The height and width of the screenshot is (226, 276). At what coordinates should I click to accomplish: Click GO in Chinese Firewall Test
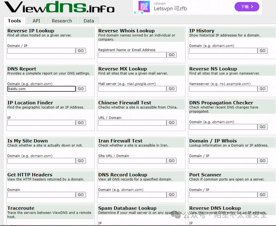tap(171, 123)
